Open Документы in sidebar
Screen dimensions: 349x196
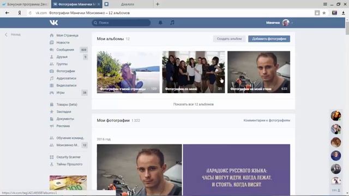65,119
